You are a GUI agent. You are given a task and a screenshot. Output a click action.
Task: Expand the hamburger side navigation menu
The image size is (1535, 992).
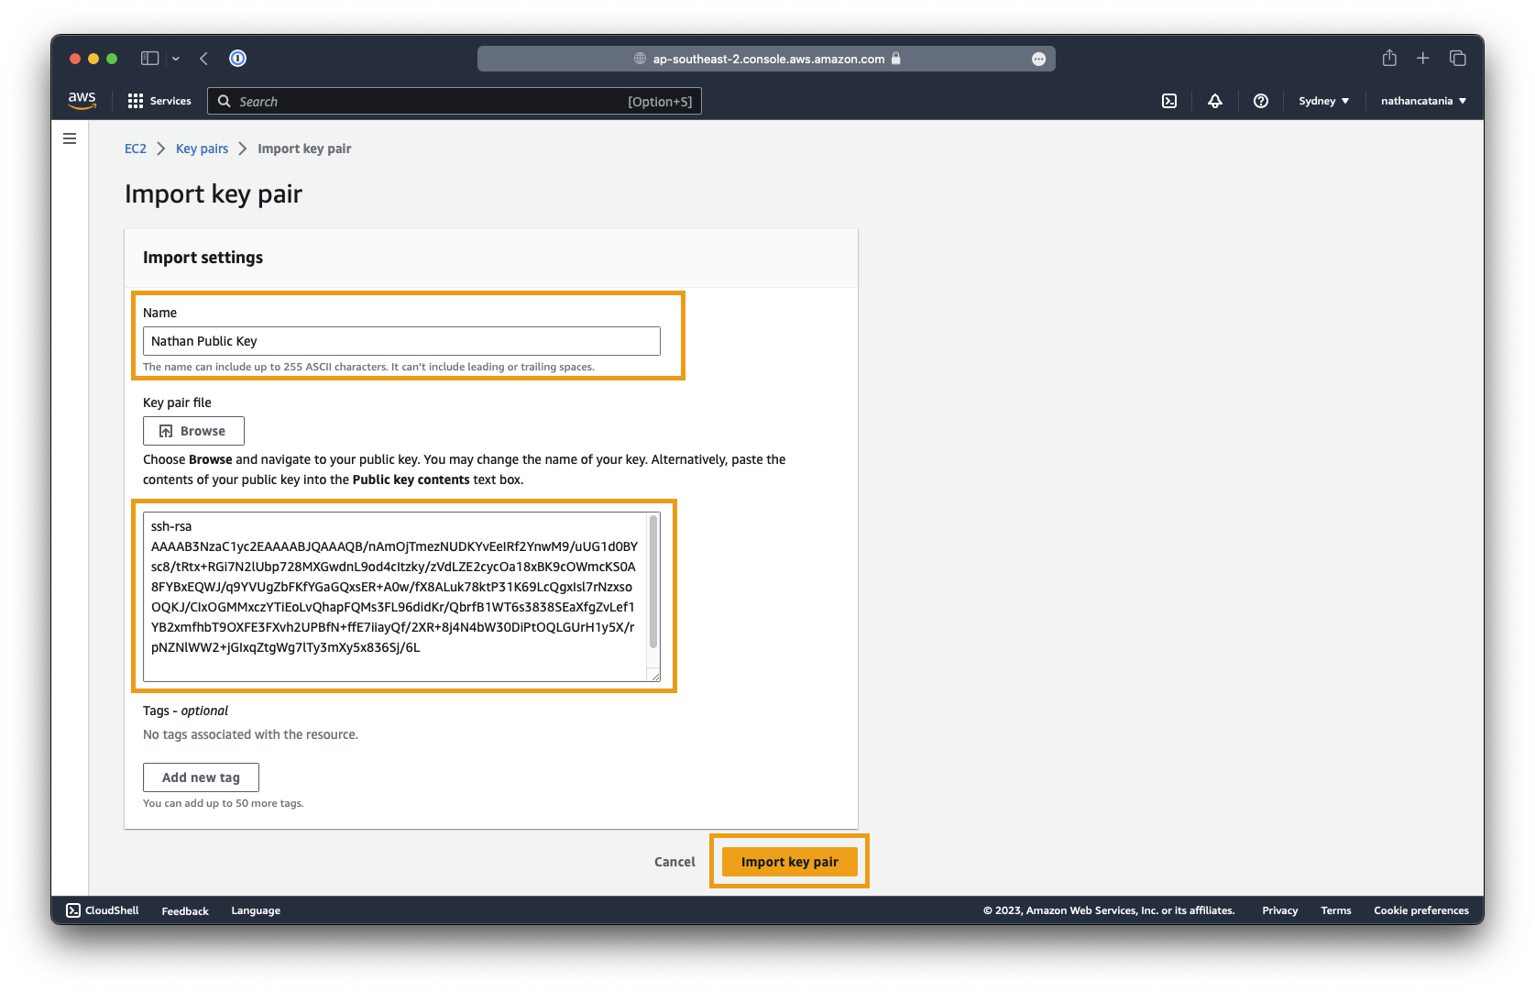coord(70,138)
